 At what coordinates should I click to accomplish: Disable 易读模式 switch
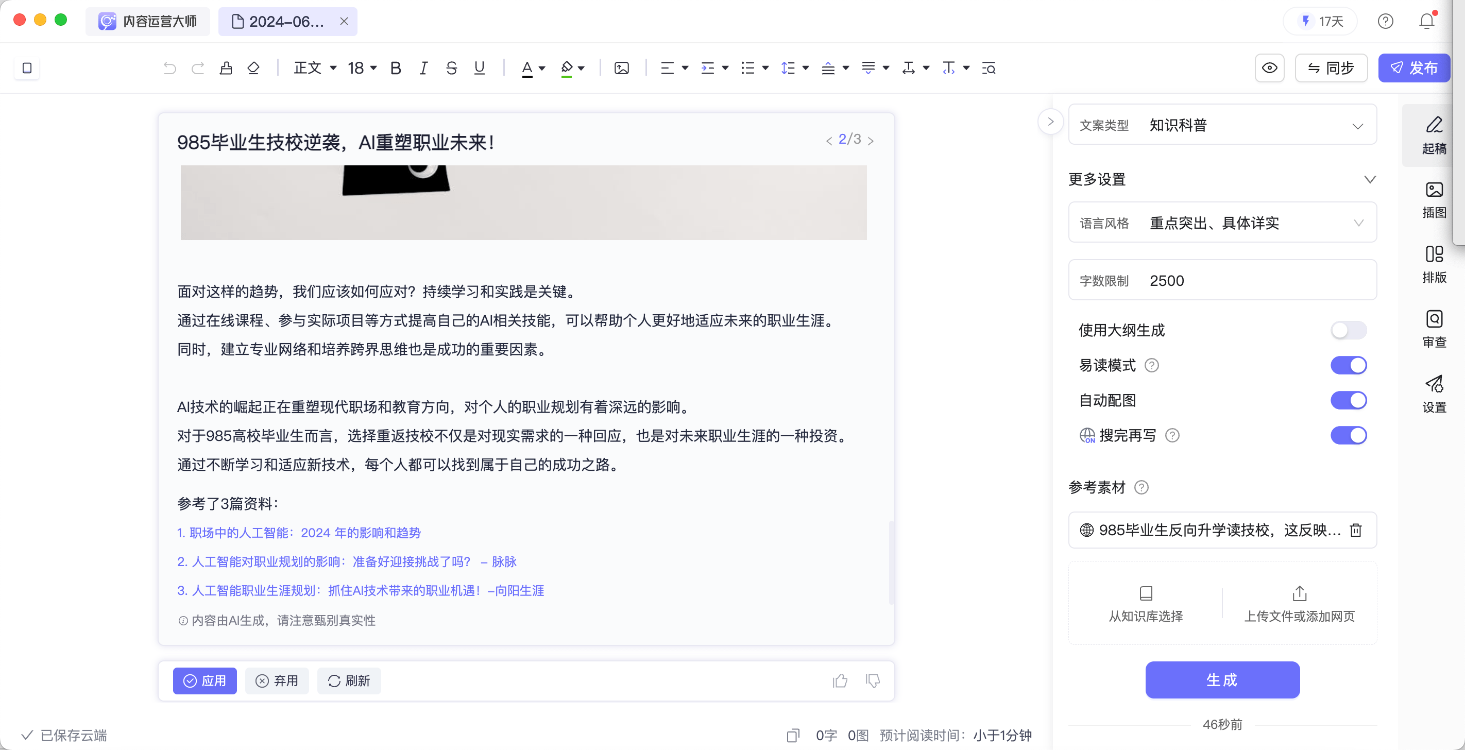click(x=1348, y=365)
